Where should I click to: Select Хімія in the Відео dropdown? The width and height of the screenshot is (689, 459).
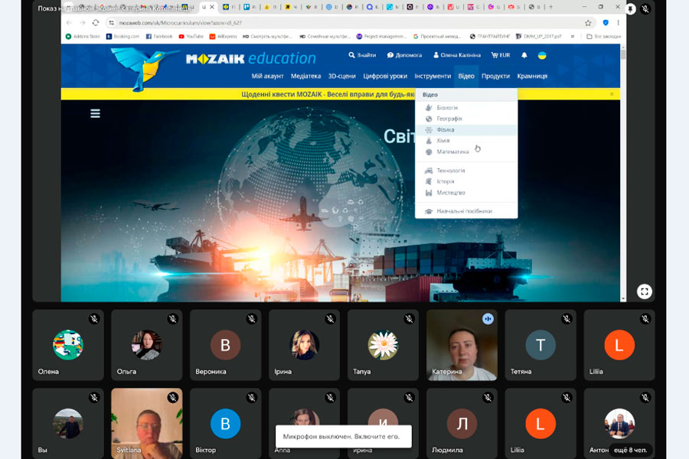[x=466, y=141]
